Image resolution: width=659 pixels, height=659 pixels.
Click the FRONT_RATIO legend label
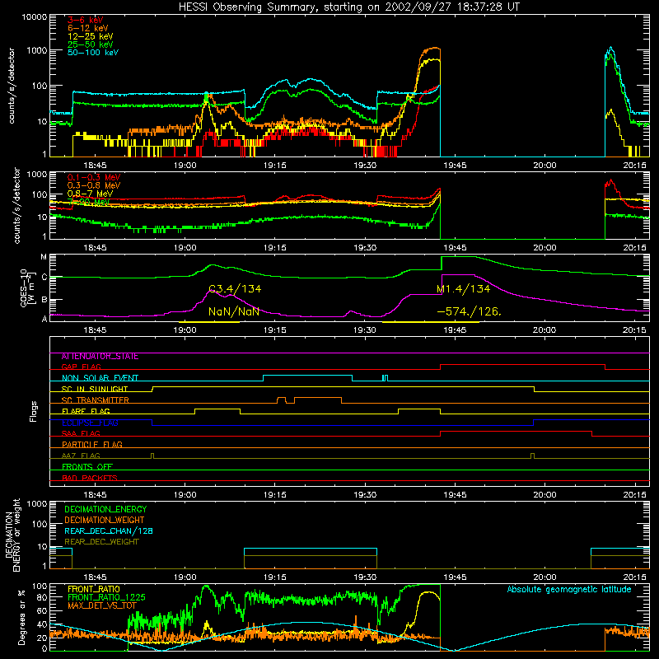[x=94, y=589]
